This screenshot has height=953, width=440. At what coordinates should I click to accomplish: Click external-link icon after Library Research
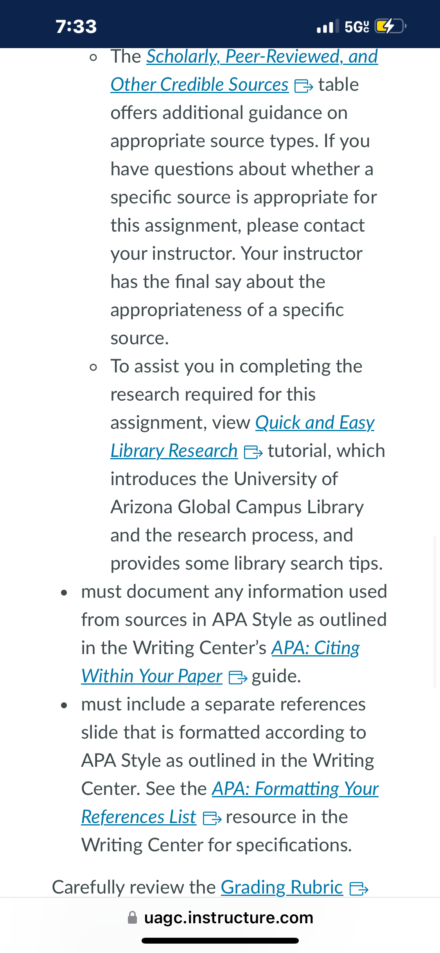[x=253, y=452]
